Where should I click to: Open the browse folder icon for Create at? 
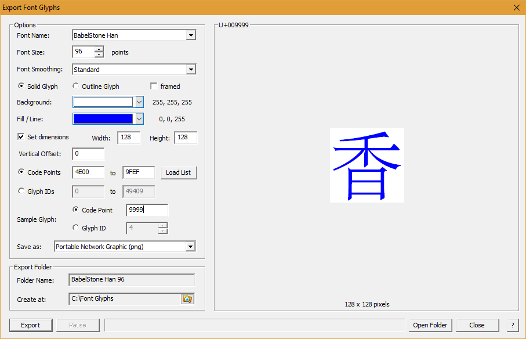point(187,299)
